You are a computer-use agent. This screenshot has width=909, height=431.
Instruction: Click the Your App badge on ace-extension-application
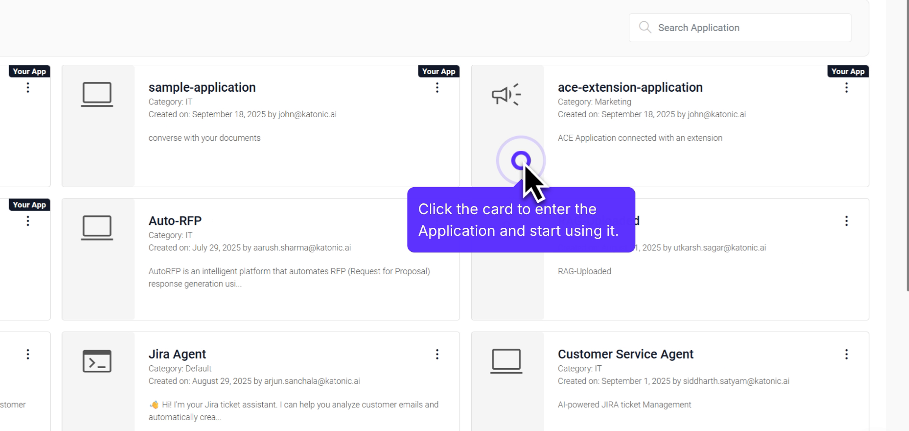pyautogui.click(x=847, y=71)
